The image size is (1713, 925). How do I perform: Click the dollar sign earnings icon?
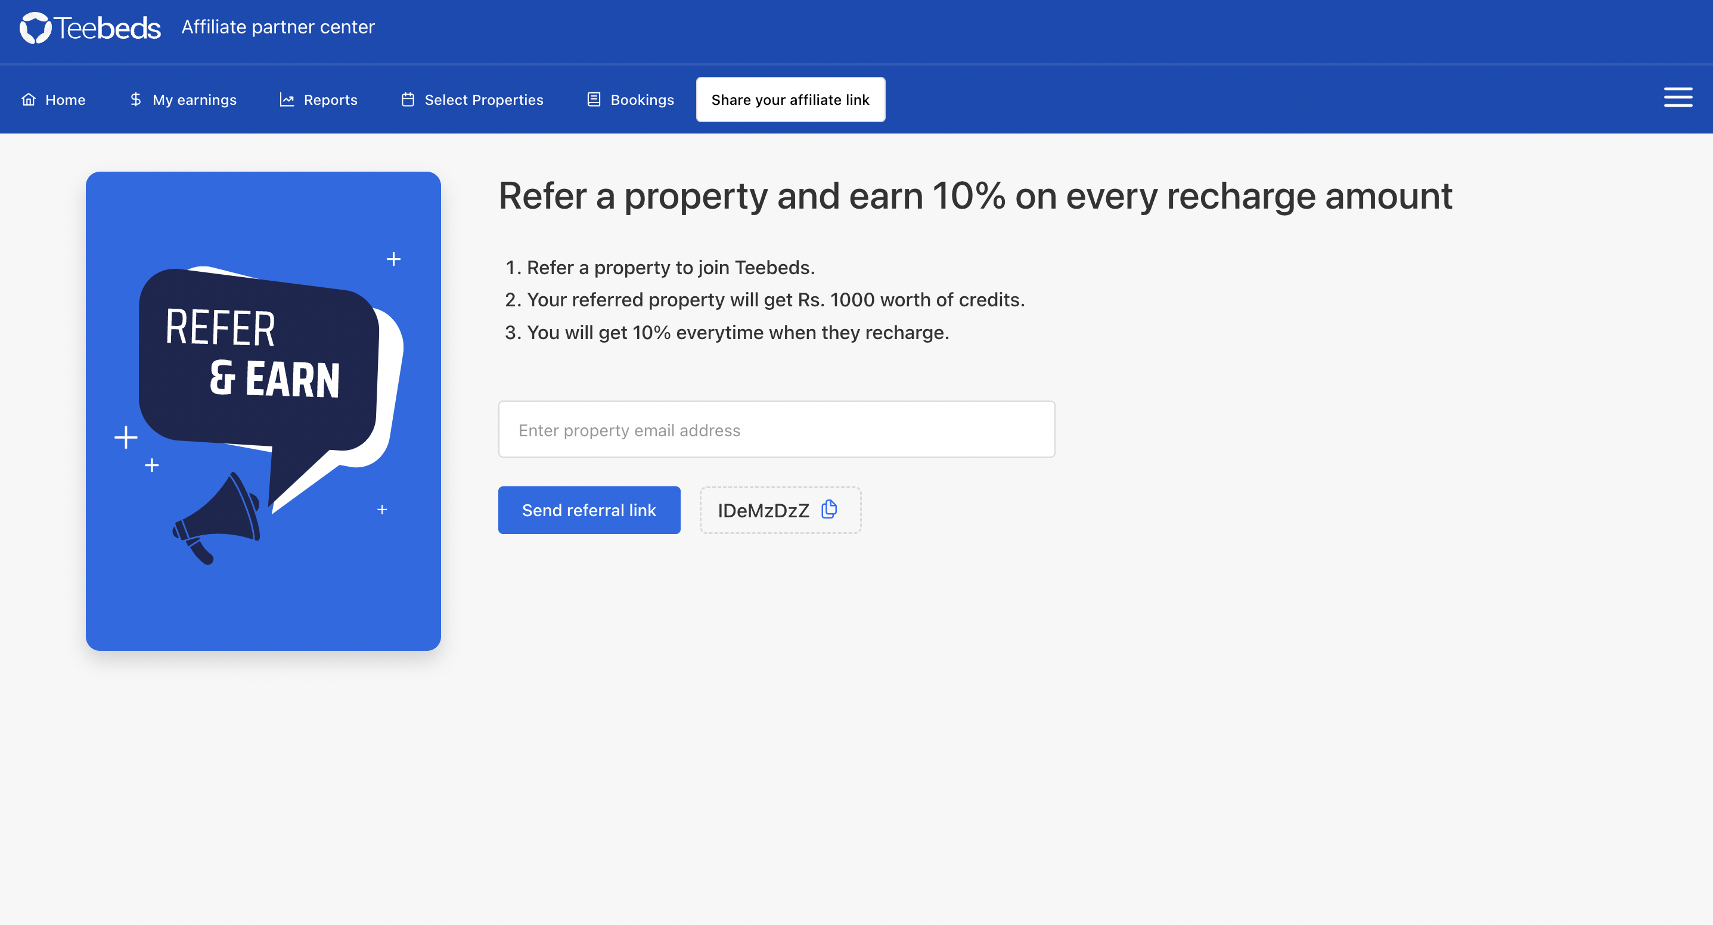(x=136, y=100)
